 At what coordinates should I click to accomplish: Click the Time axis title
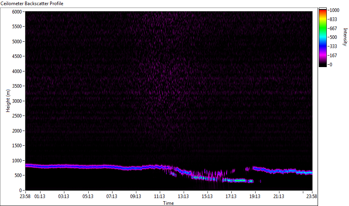coord(168,203)
